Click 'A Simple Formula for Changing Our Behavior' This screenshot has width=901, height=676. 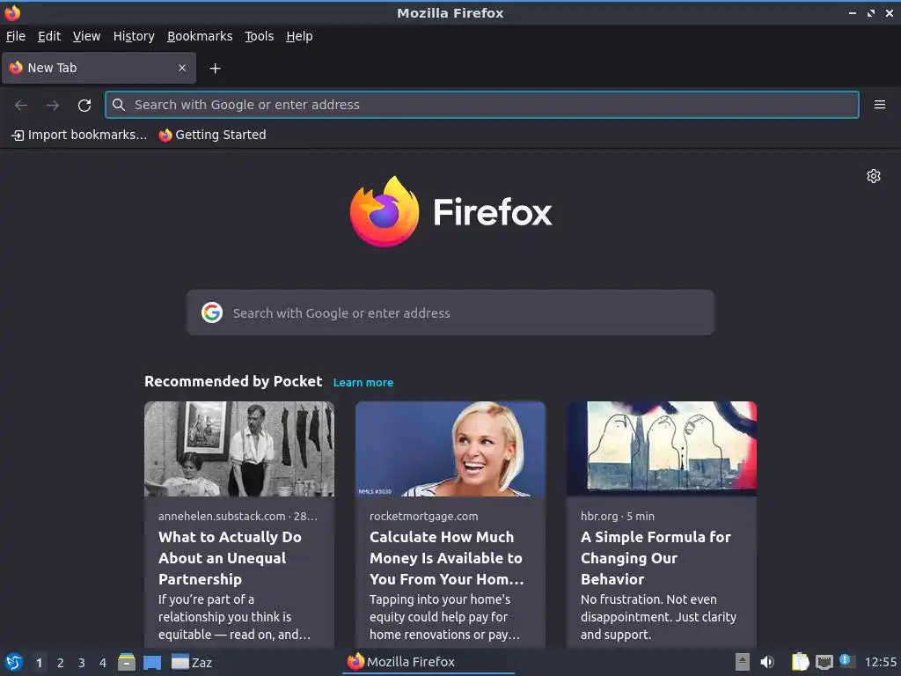tap(656, 558)
